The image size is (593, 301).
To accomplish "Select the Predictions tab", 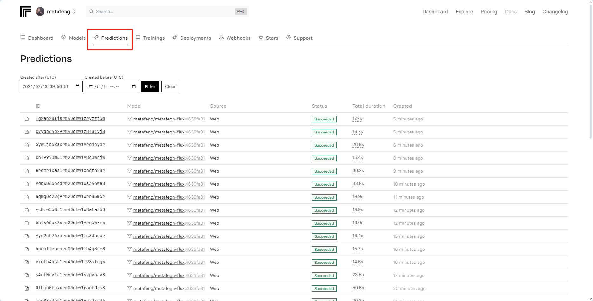I will (111, 38).
